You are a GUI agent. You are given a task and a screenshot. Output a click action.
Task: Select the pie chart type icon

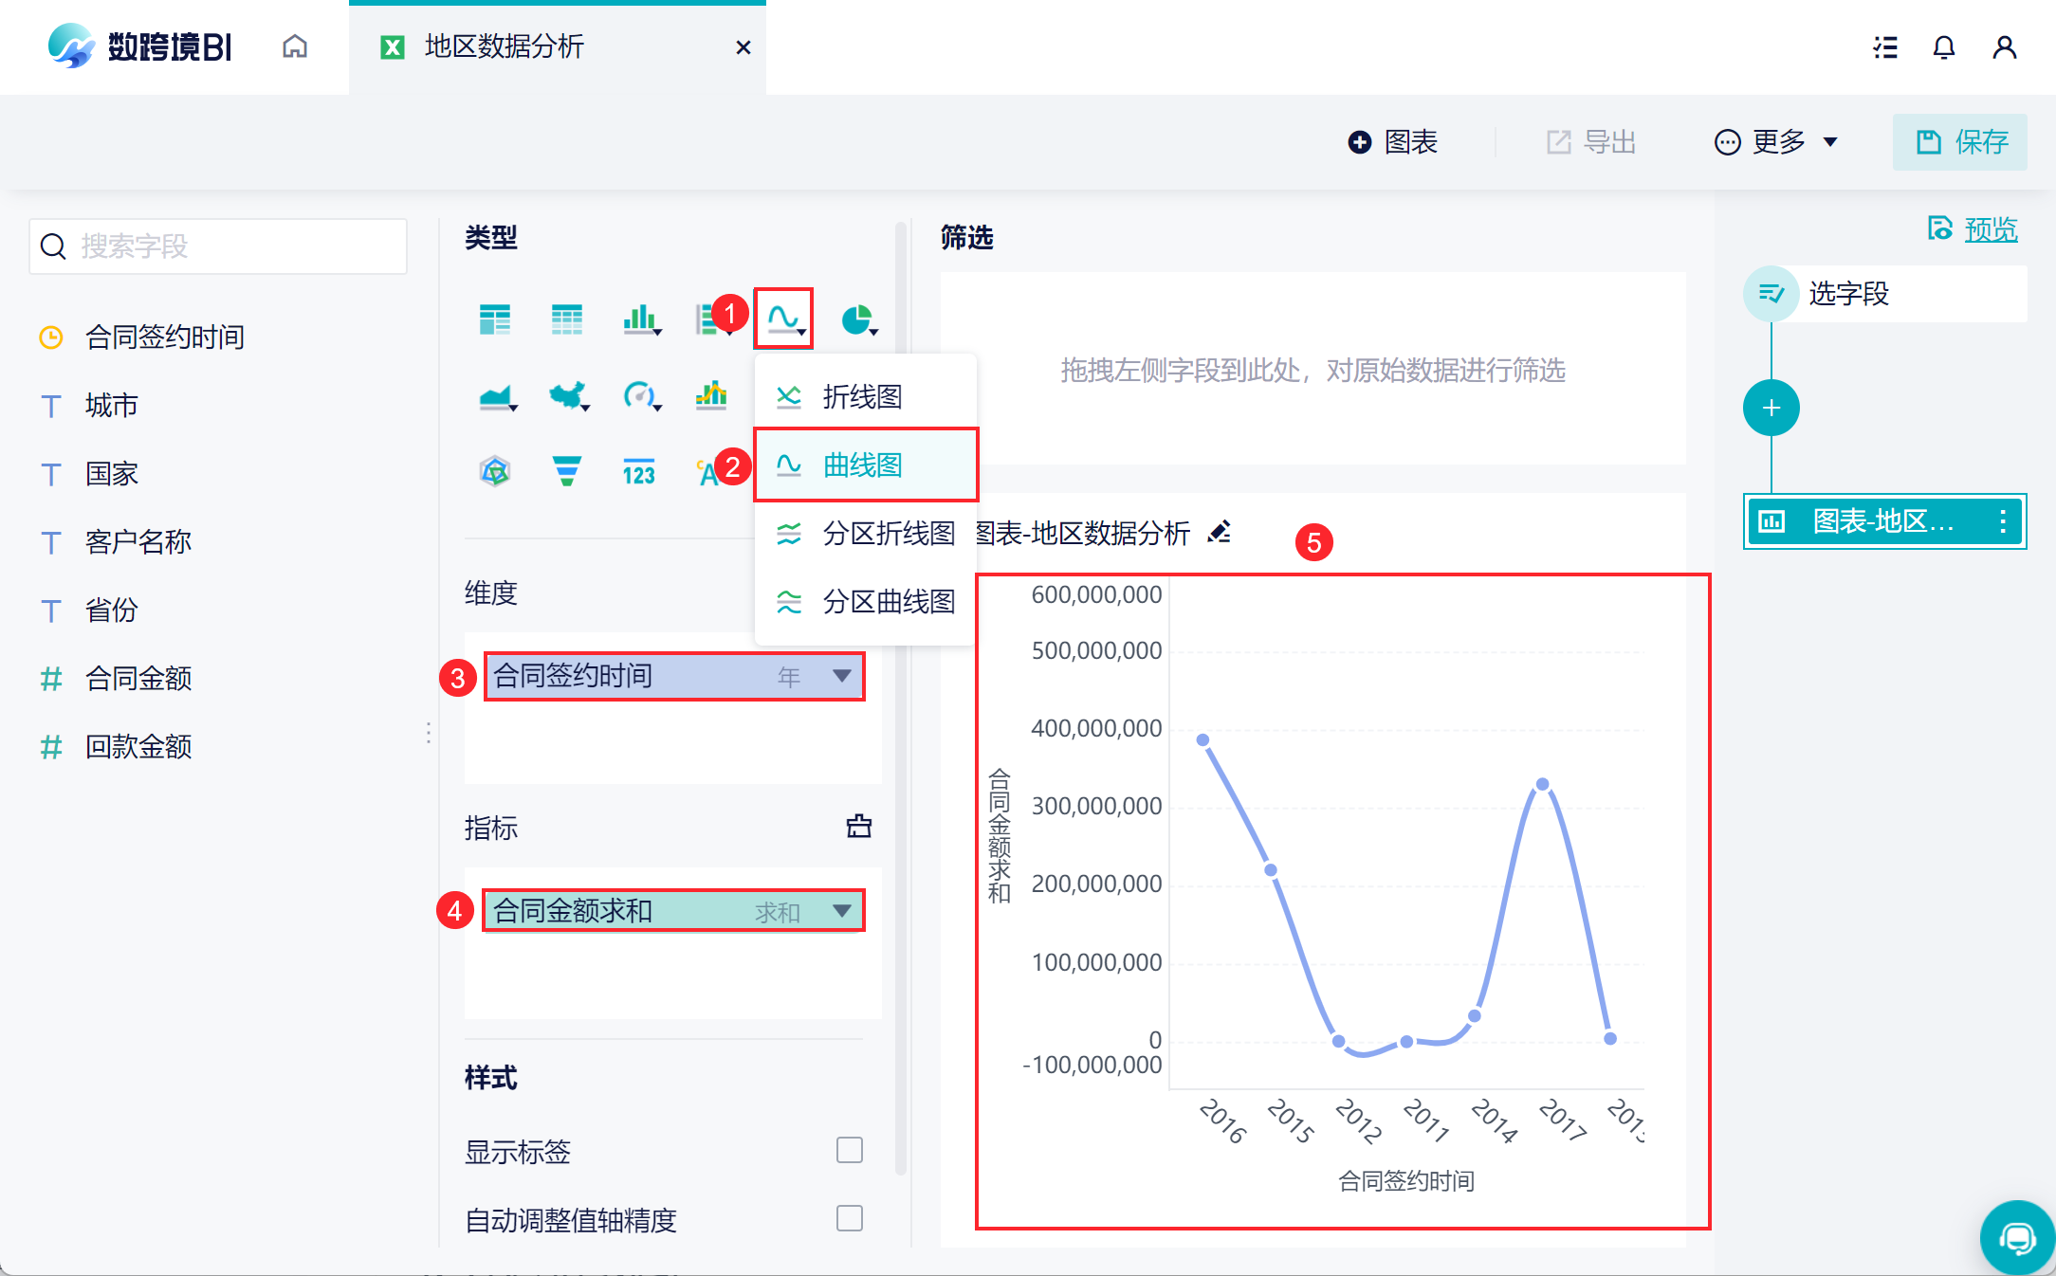coord(857,319)
